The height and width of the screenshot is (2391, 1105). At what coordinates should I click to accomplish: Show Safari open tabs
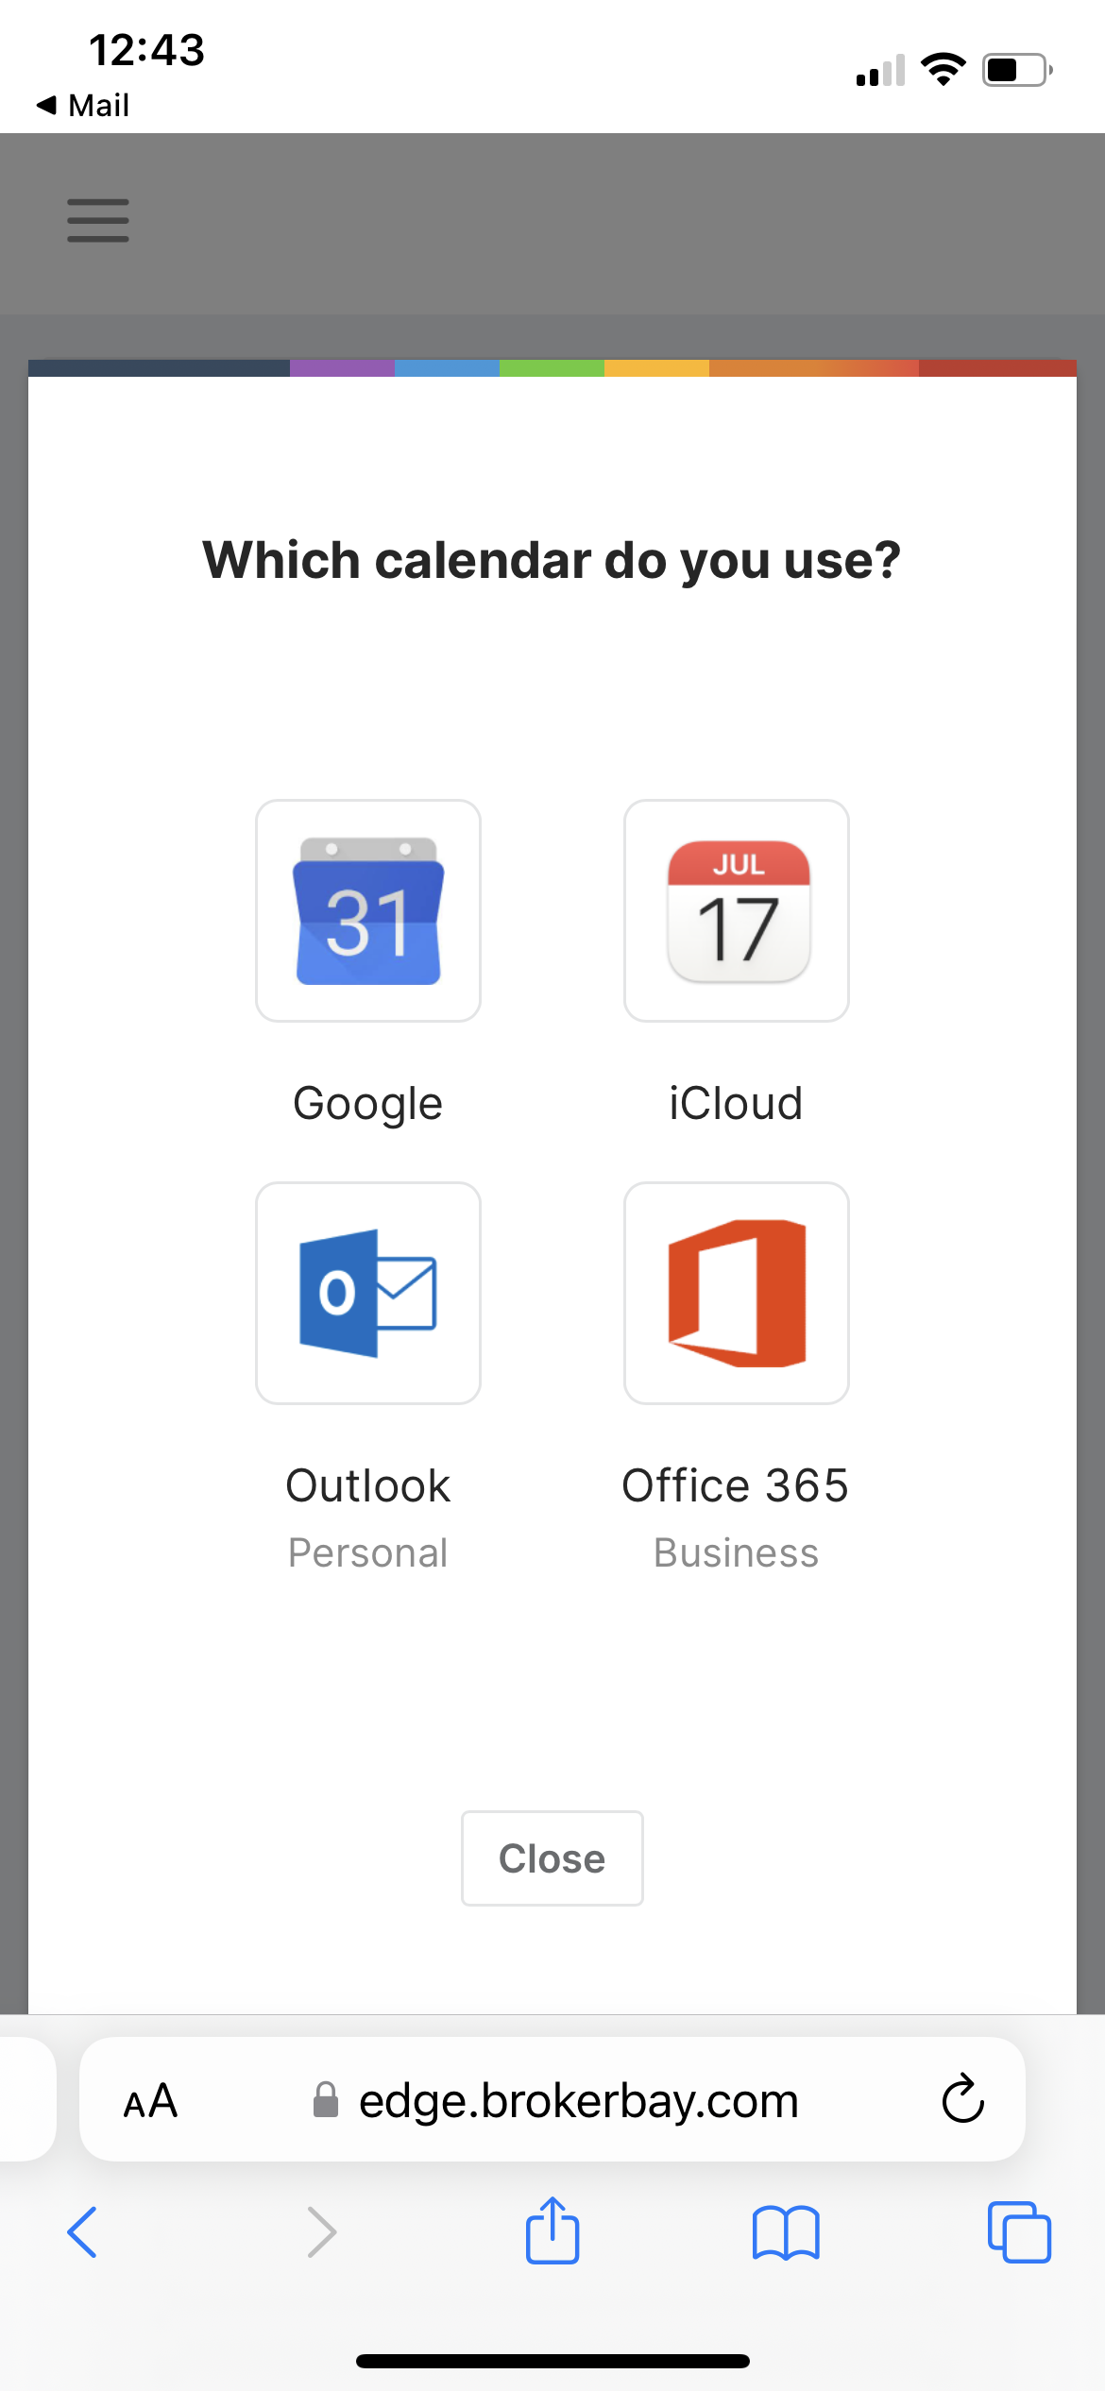tap(1019, 2232)
